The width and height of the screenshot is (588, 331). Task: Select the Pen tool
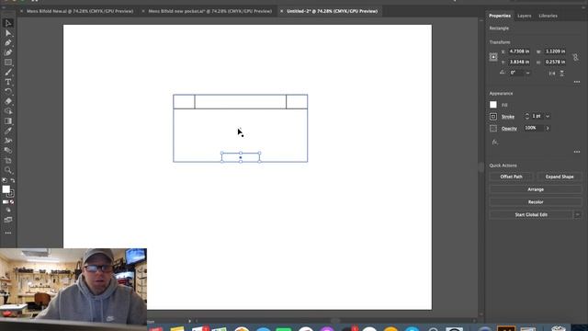(x=8, y=43)
